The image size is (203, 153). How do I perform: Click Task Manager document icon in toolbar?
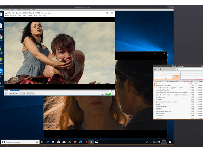tap(161, 69)
